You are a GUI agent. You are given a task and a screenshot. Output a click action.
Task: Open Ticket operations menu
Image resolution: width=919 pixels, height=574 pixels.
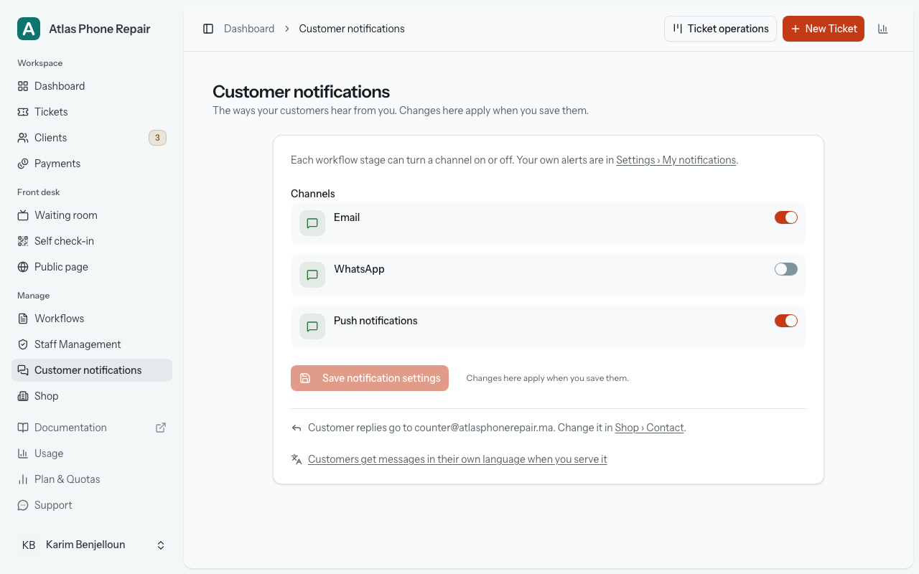720,29
